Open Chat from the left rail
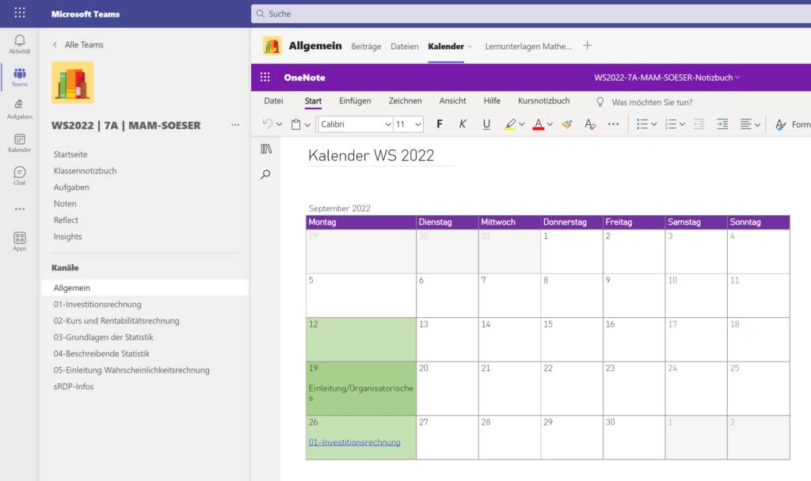The width and height of the screenshot is (811, 481). point(20,176)
